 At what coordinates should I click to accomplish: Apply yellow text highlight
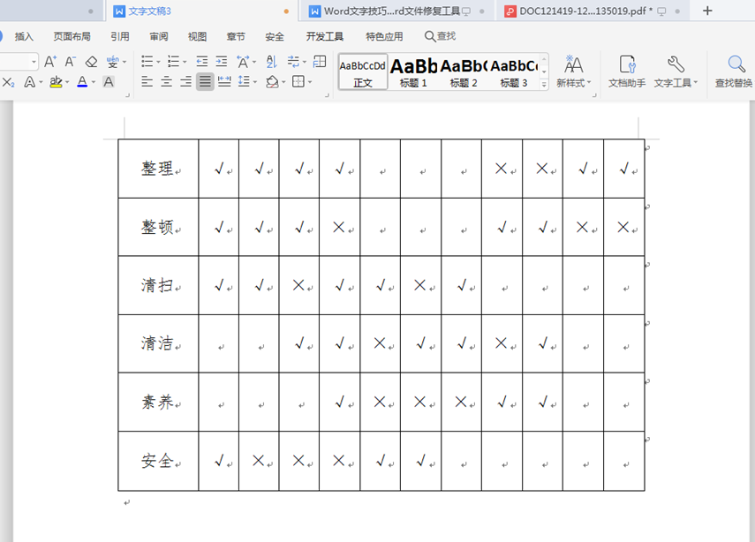tap(56, 82)
